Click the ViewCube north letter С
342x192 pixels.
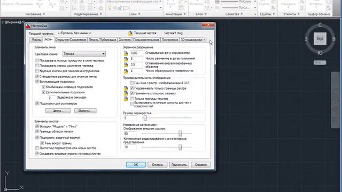pyautogui.click(x=320, y=25)
